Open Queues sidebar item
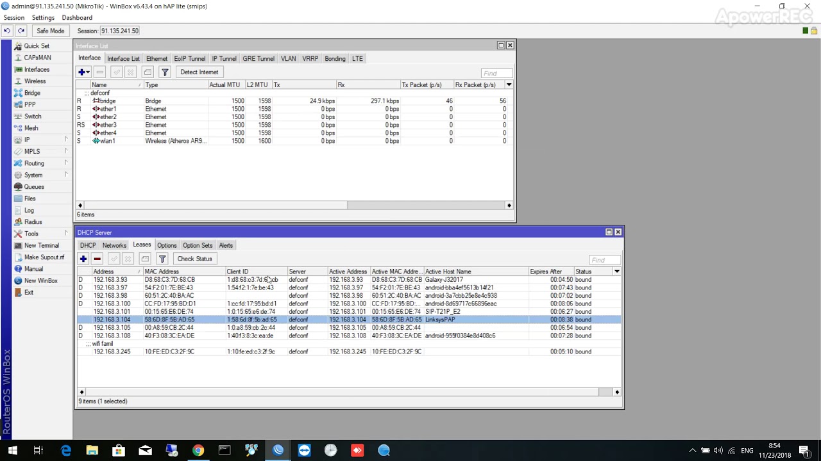 tap(34, 187)
